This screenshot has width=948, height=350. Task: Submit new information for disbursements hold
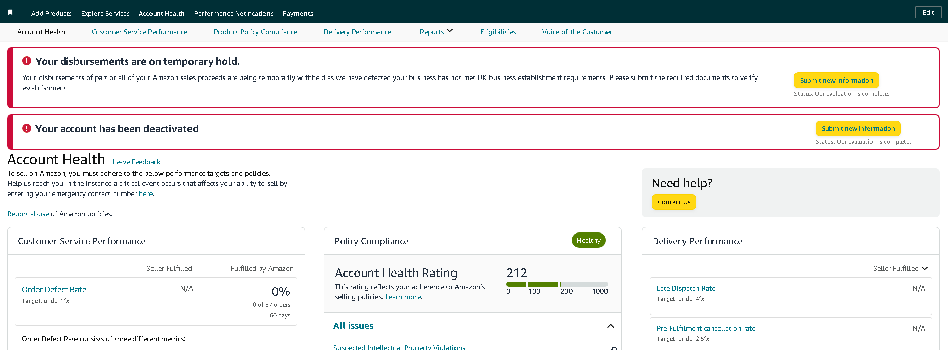coord(837,80)
